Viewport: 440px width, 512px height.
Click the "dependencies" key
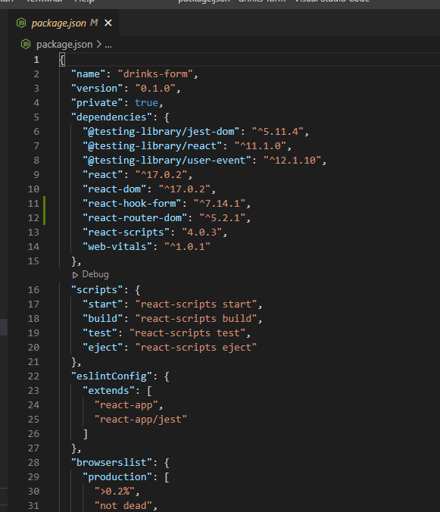[111, 117]
